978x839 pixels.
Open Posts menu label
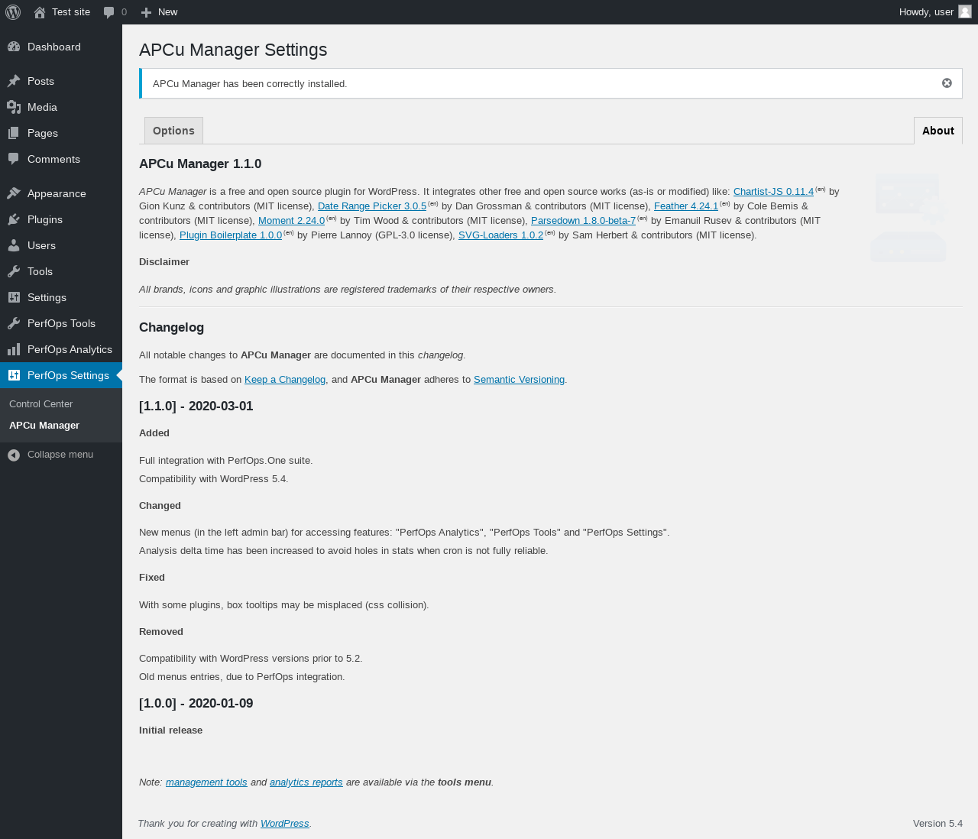pos(40,81)
